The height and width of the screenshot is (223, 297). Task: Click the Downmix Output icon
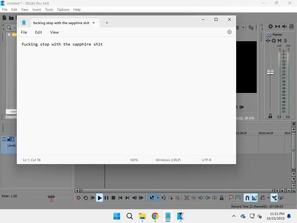click(278, 26)
